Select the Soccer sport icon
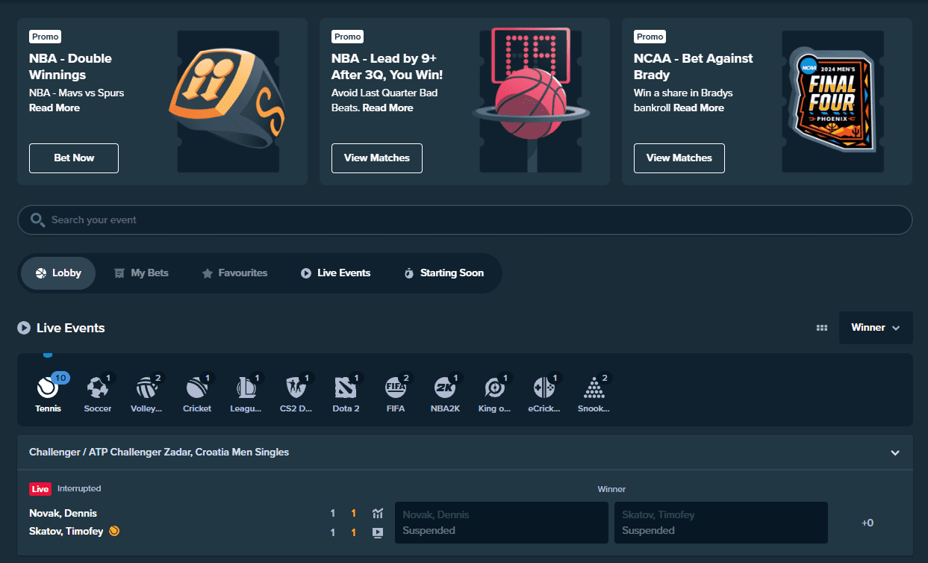The image size is (928, 563). pyautogui.click(x=97, y=388)
